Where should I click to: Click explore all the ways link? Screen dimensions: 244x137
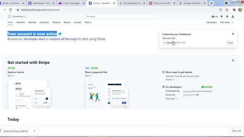point(64,39)
